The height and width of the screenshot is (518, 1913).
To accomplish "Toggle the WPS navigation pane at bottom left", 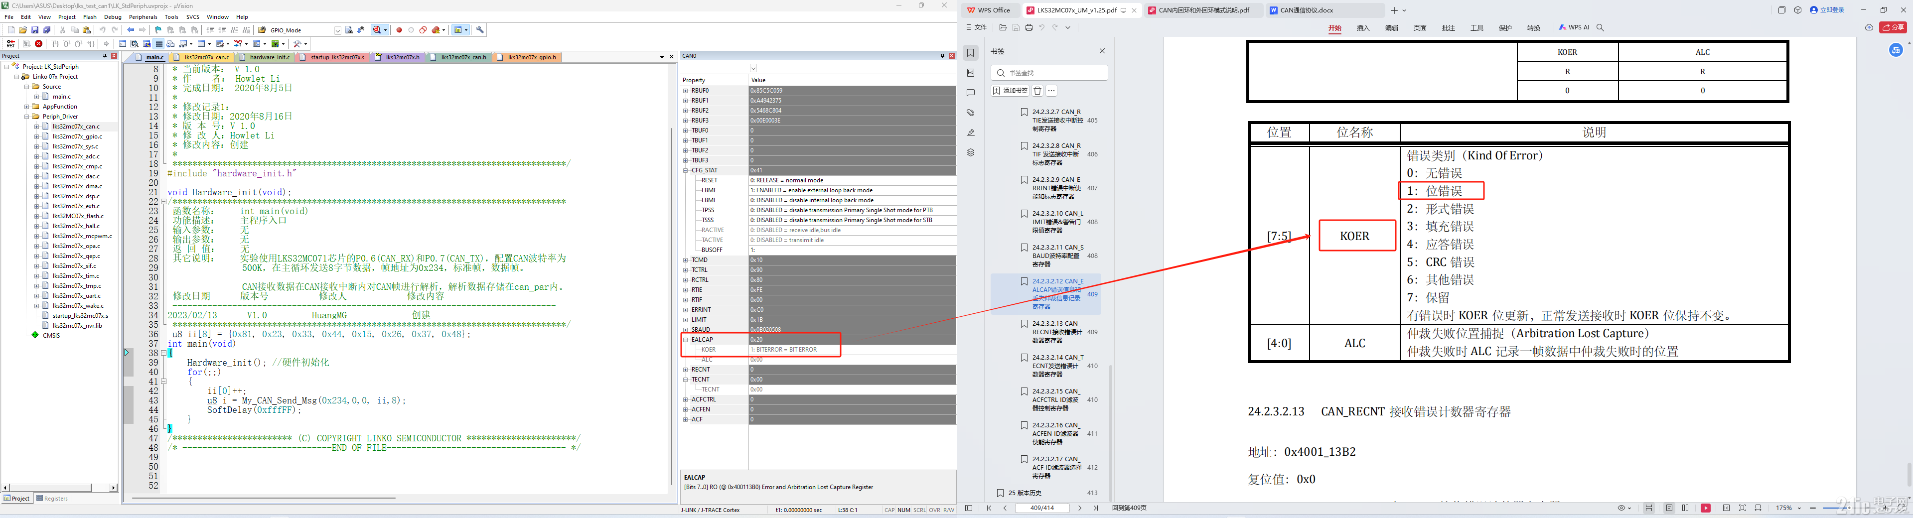I will (969, 509).
